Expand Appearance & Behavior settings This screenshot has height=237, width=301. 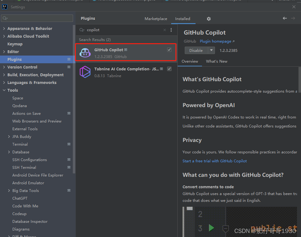[4, 28]
